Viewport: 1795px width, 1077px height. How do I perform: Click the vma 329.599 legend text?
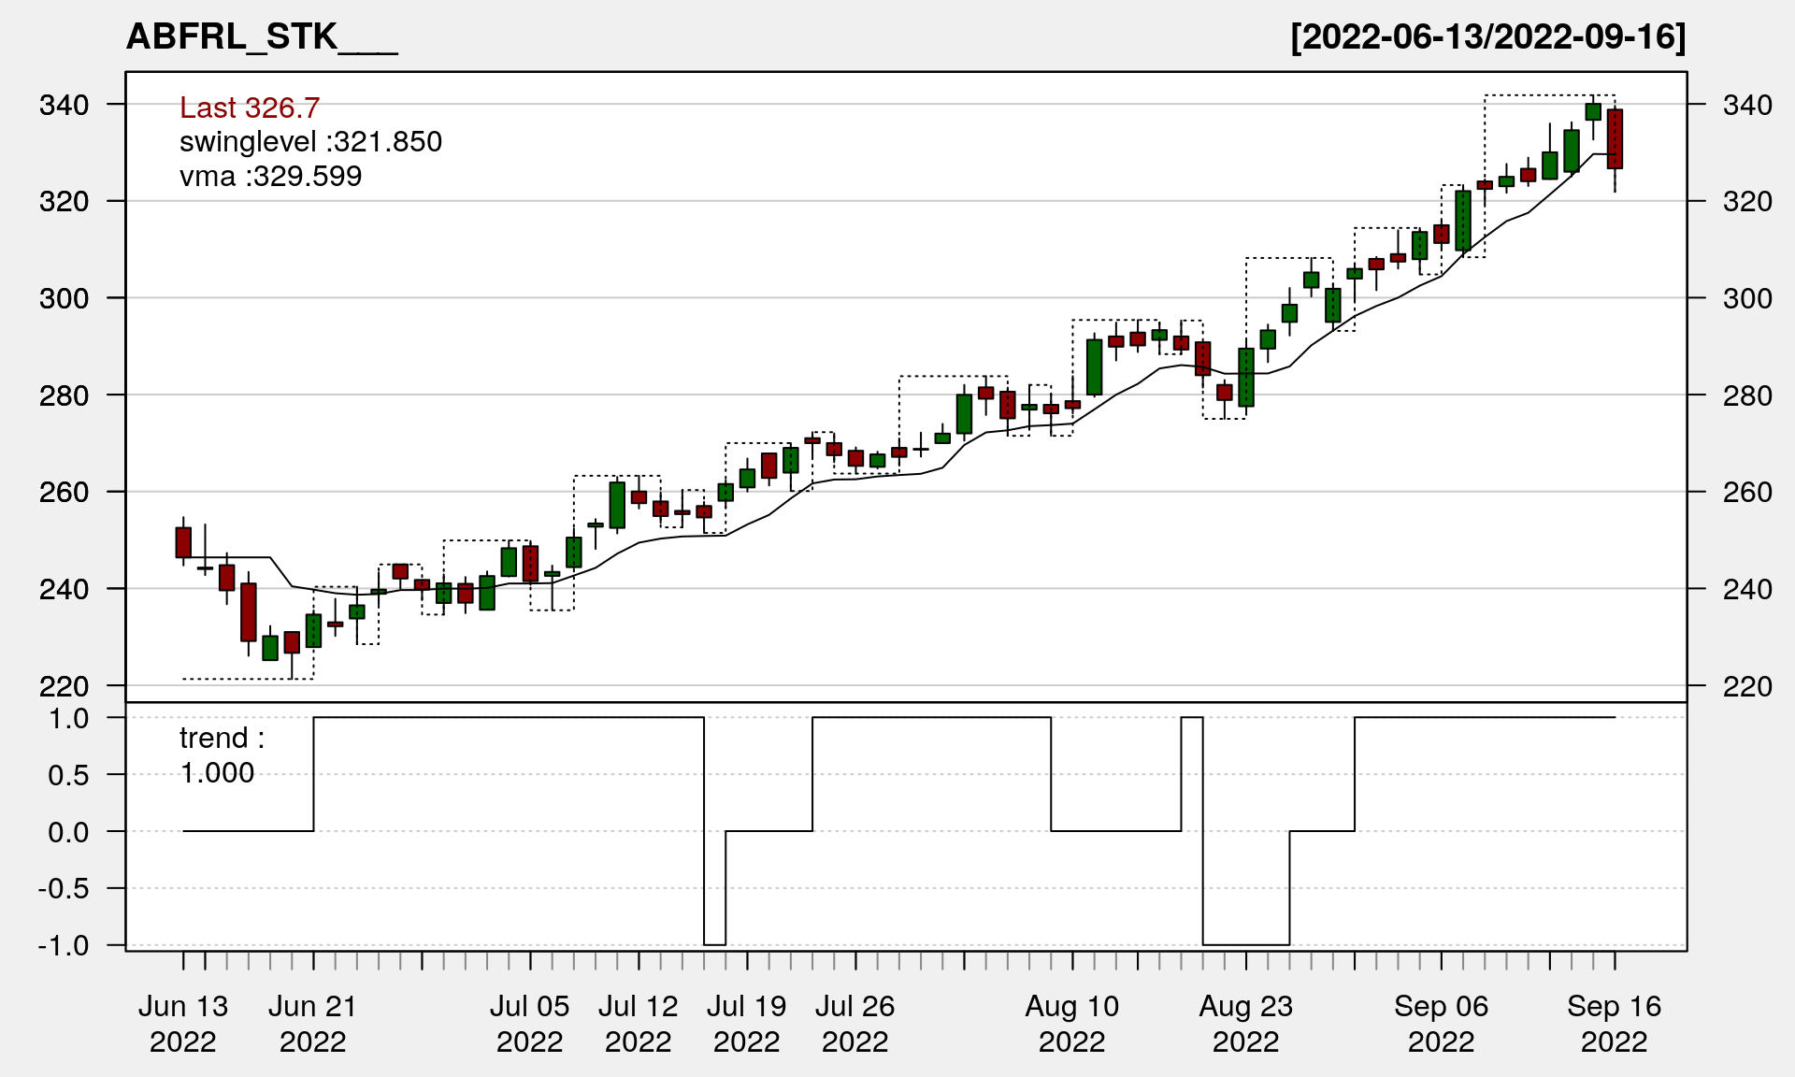pyautogui.click(x=270, y=177)
